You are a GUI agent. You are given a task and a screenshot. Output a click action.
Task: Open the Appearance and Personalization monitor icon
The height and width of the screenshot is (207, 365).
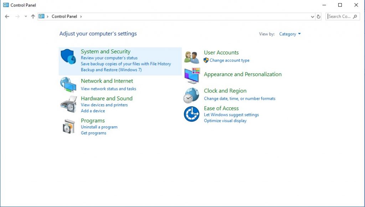click(192, 76)
